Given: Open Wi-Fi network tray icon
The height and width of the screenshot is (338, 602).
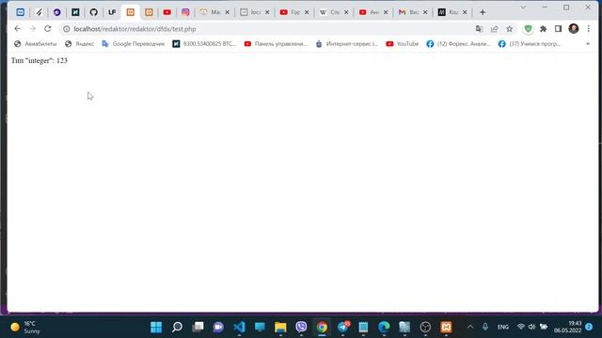Looking at the screenshot, I should [521, 327].
